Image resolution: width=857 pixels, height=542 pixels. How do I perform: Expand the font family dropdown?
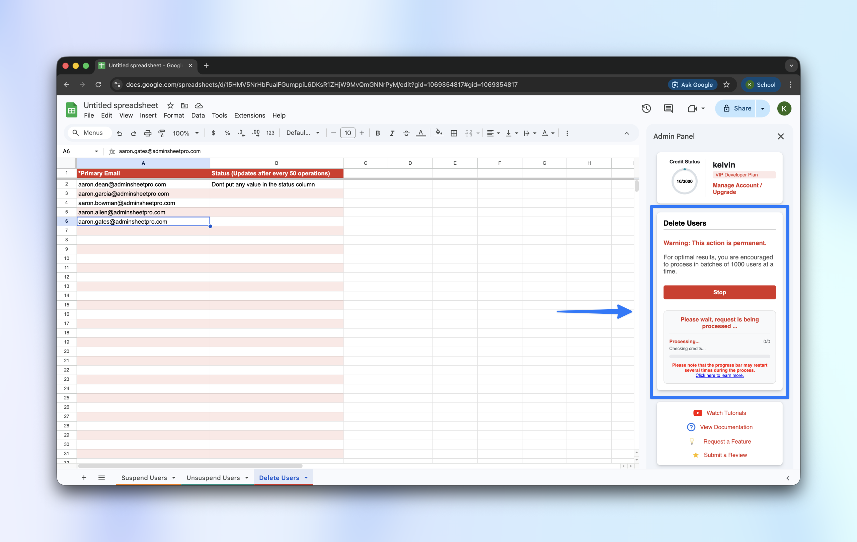pos(303,133)
